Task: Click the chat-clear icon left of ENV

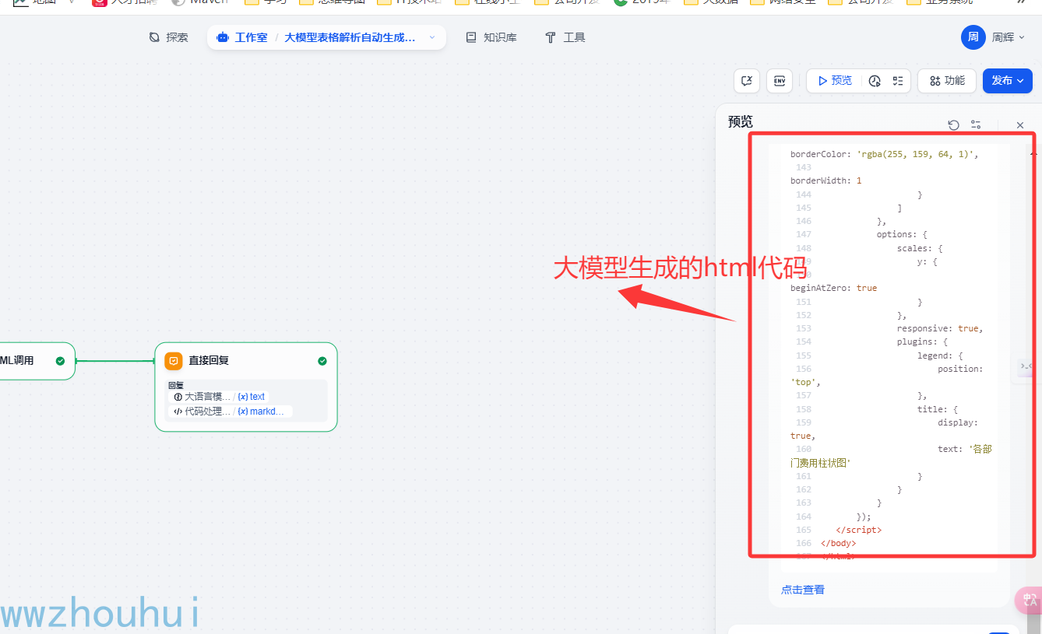Action: click(x=747, y=81)
